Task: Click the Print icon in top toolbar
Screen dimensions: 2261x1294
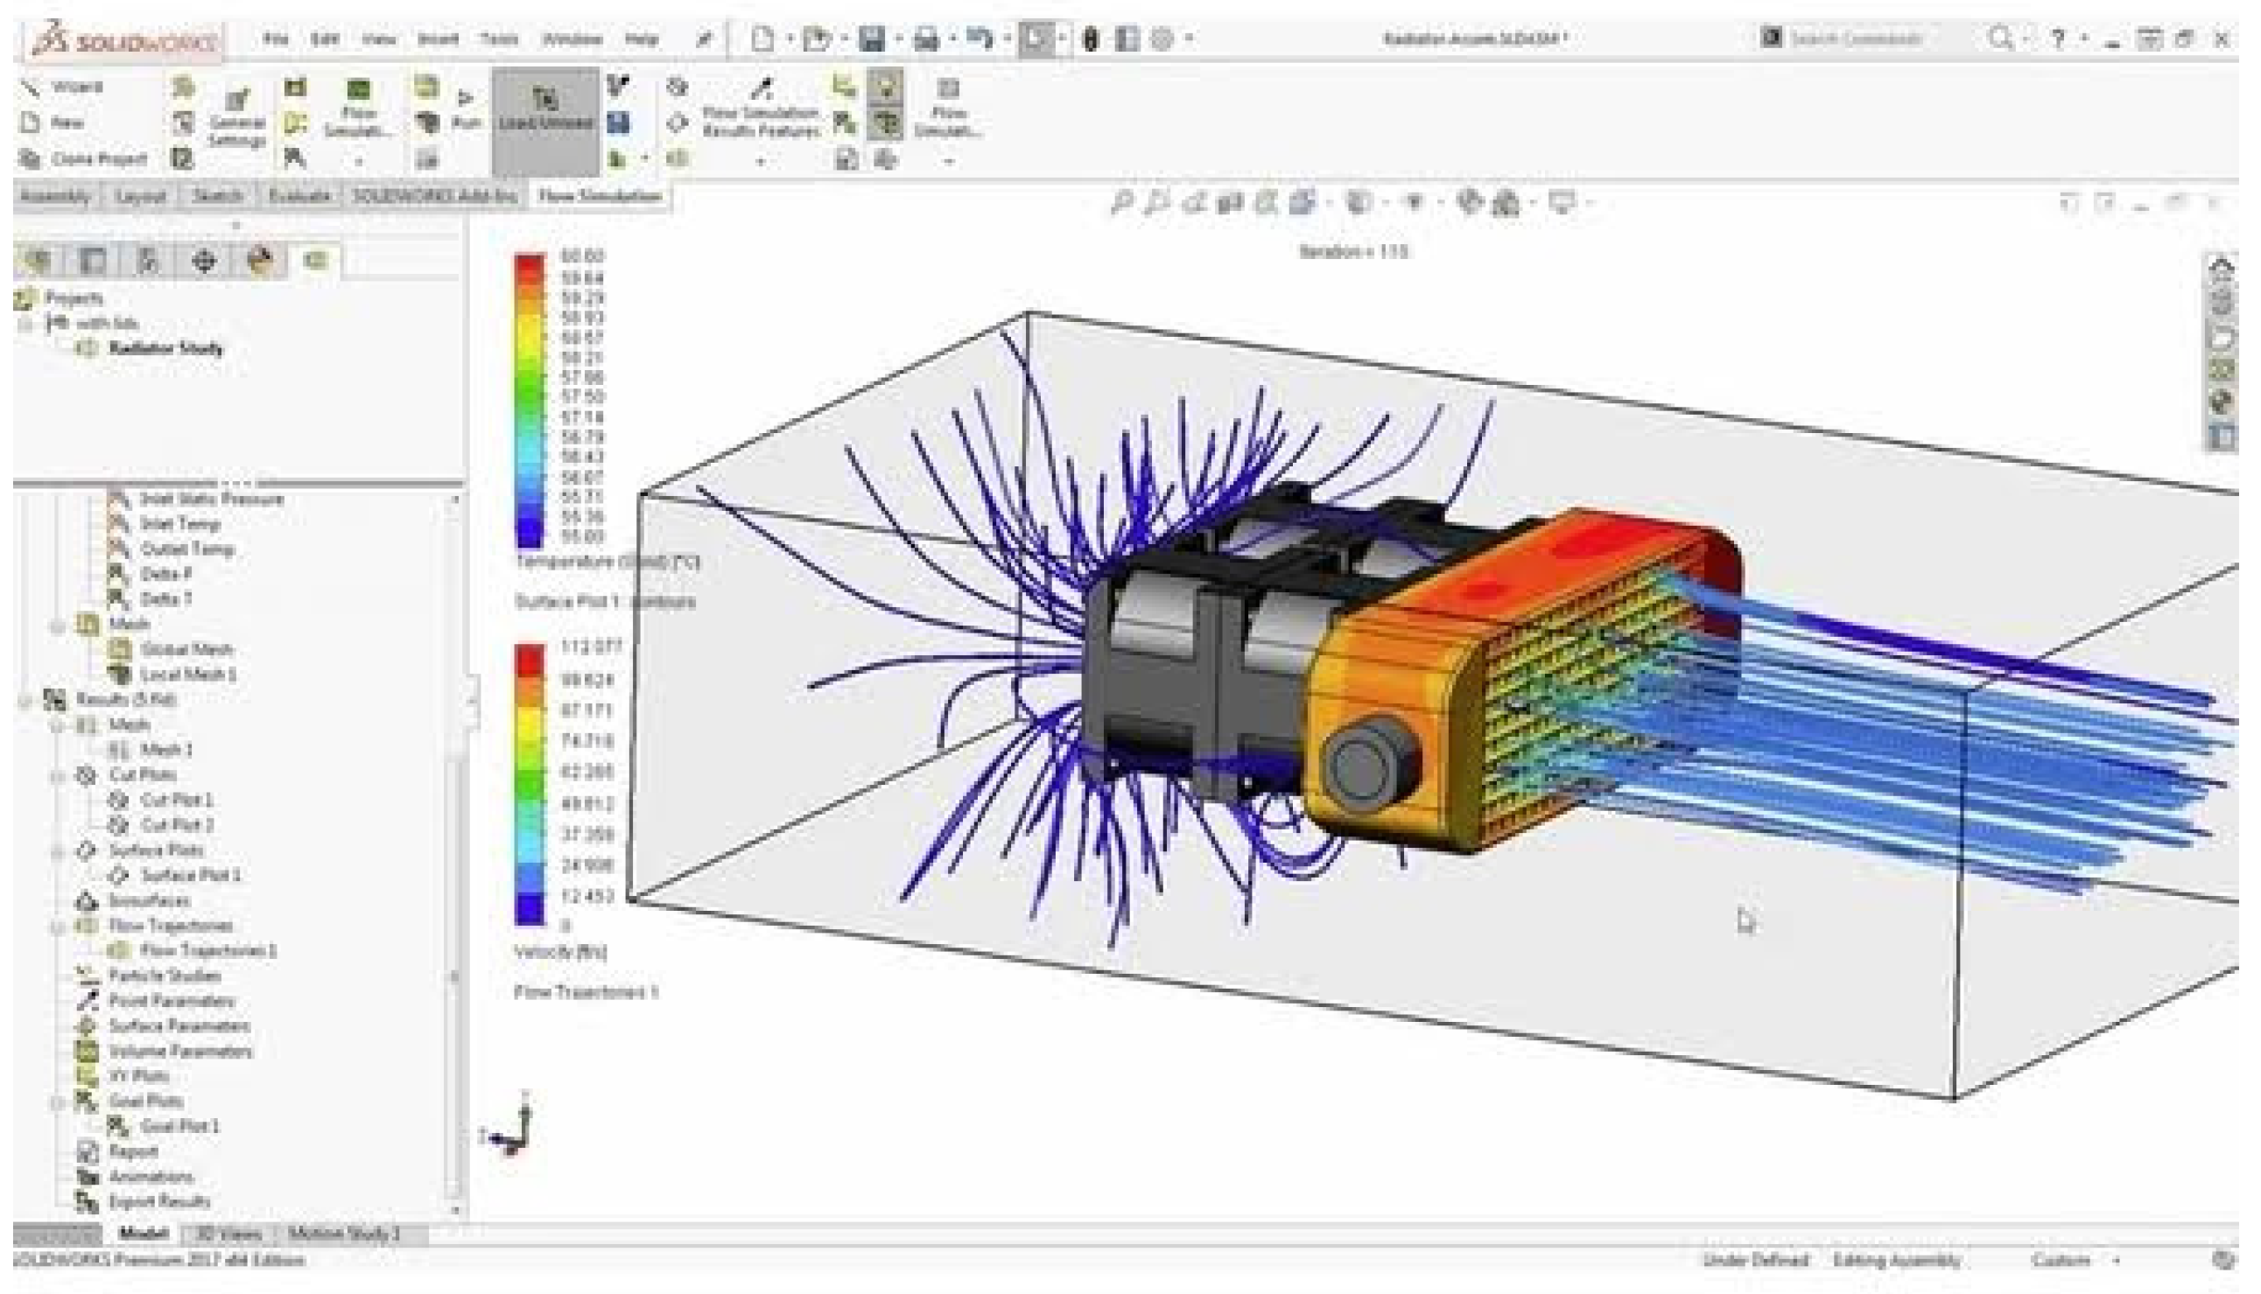Action: [x=926, y=39]
